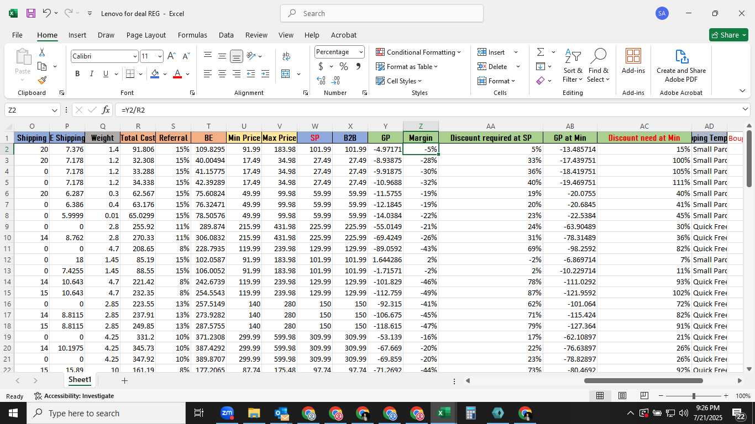The image size is (755, 424).
Task: Switch to Page Break Preview icon
Action: click(x=644, y=396)
